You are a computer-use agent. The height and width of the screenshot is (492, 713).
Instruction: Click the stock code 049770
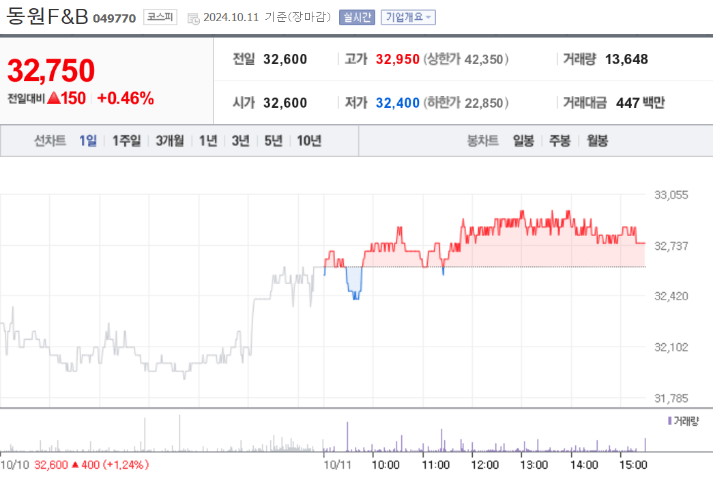click(x=114, y=18)
